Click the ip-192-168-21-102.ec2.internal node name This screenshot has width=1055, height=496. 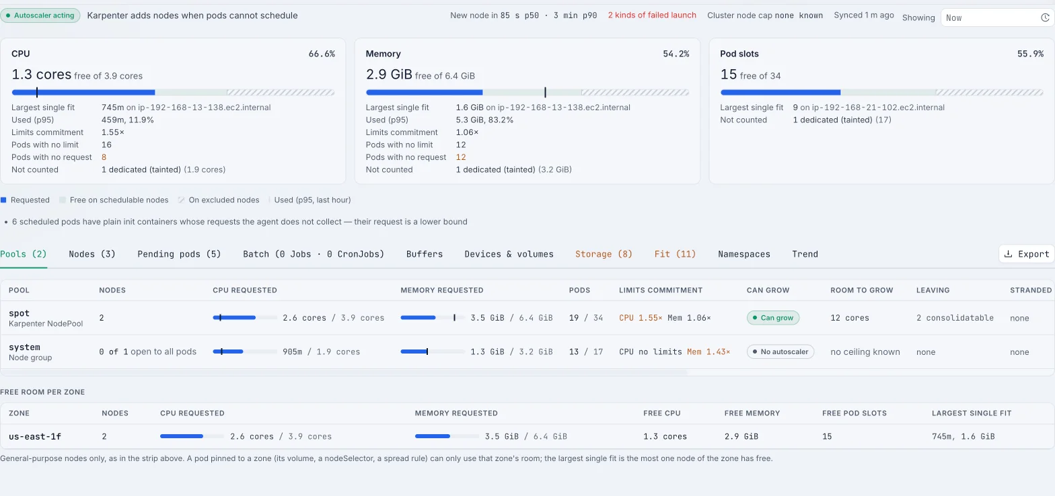pos(878,108)
